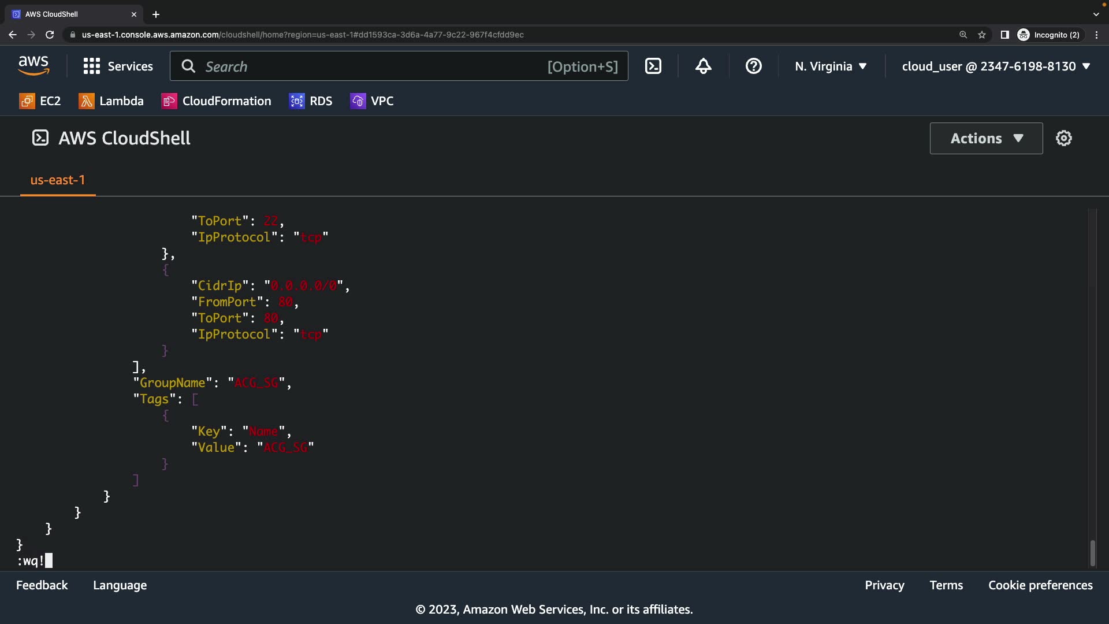Open the notifications bell
Image resolution: width=1109 pixels, height=624 pixels.
tap(703, 66)
